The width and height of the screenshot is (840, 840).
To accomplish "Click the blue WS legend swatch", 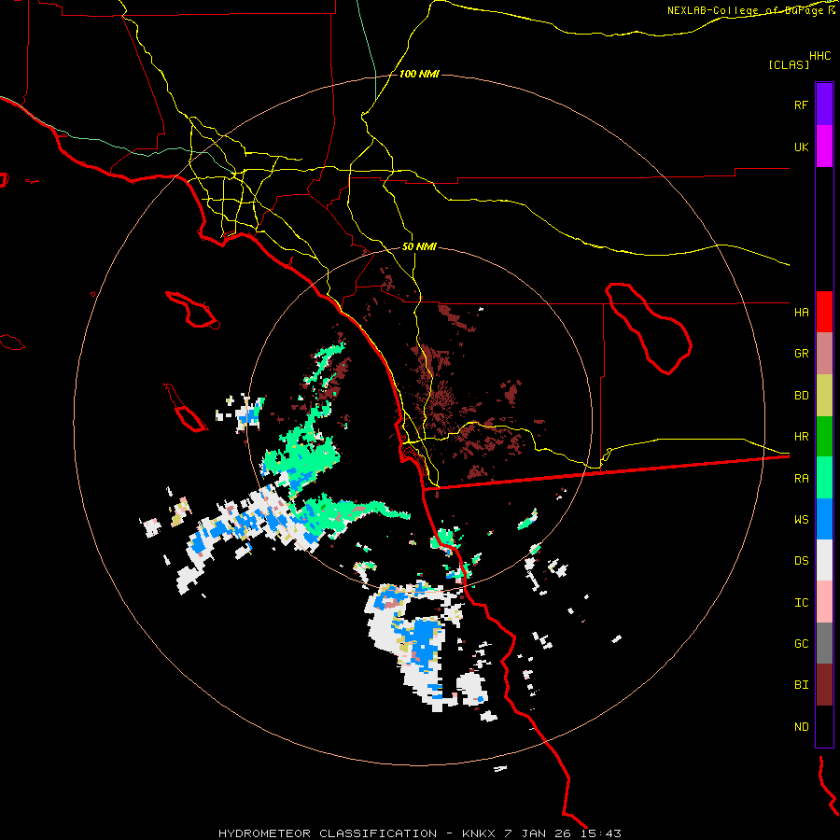I will click(x=824, y=519).
